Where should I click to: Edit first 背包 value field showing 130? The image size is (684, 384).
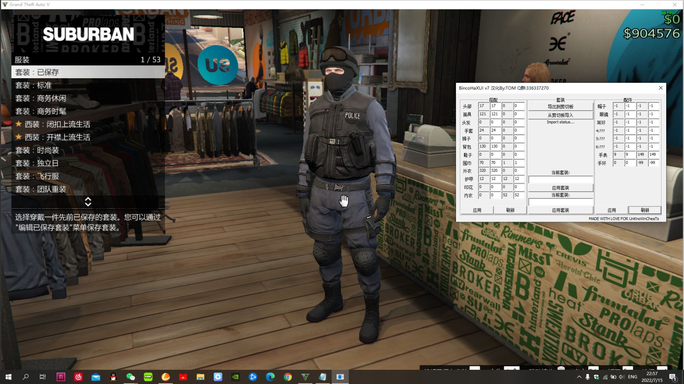click(x=484, y=147)
